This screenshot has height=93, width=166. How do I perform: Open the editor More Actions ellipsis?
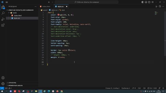tap(163, 6)
